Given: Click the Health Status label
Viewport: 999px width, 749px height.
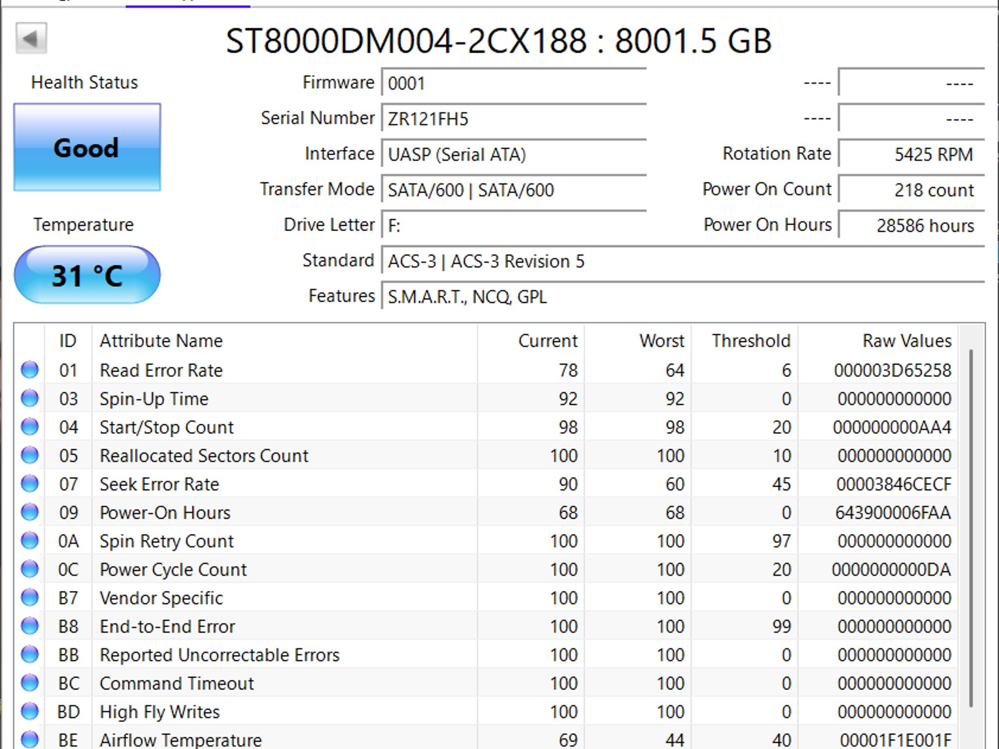Looking at the screenshot, I should 84,82.
